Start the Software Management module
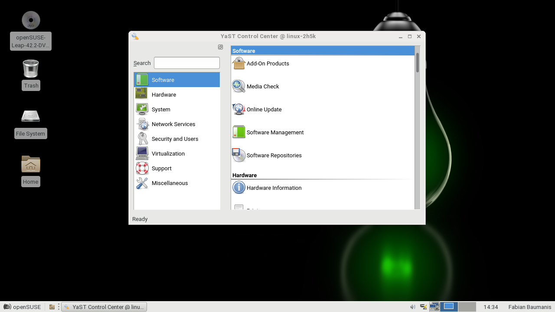 [x=239, y=132]
